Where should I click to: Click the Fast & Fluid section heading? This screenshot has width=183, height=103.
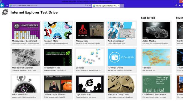tap(148, 18)
